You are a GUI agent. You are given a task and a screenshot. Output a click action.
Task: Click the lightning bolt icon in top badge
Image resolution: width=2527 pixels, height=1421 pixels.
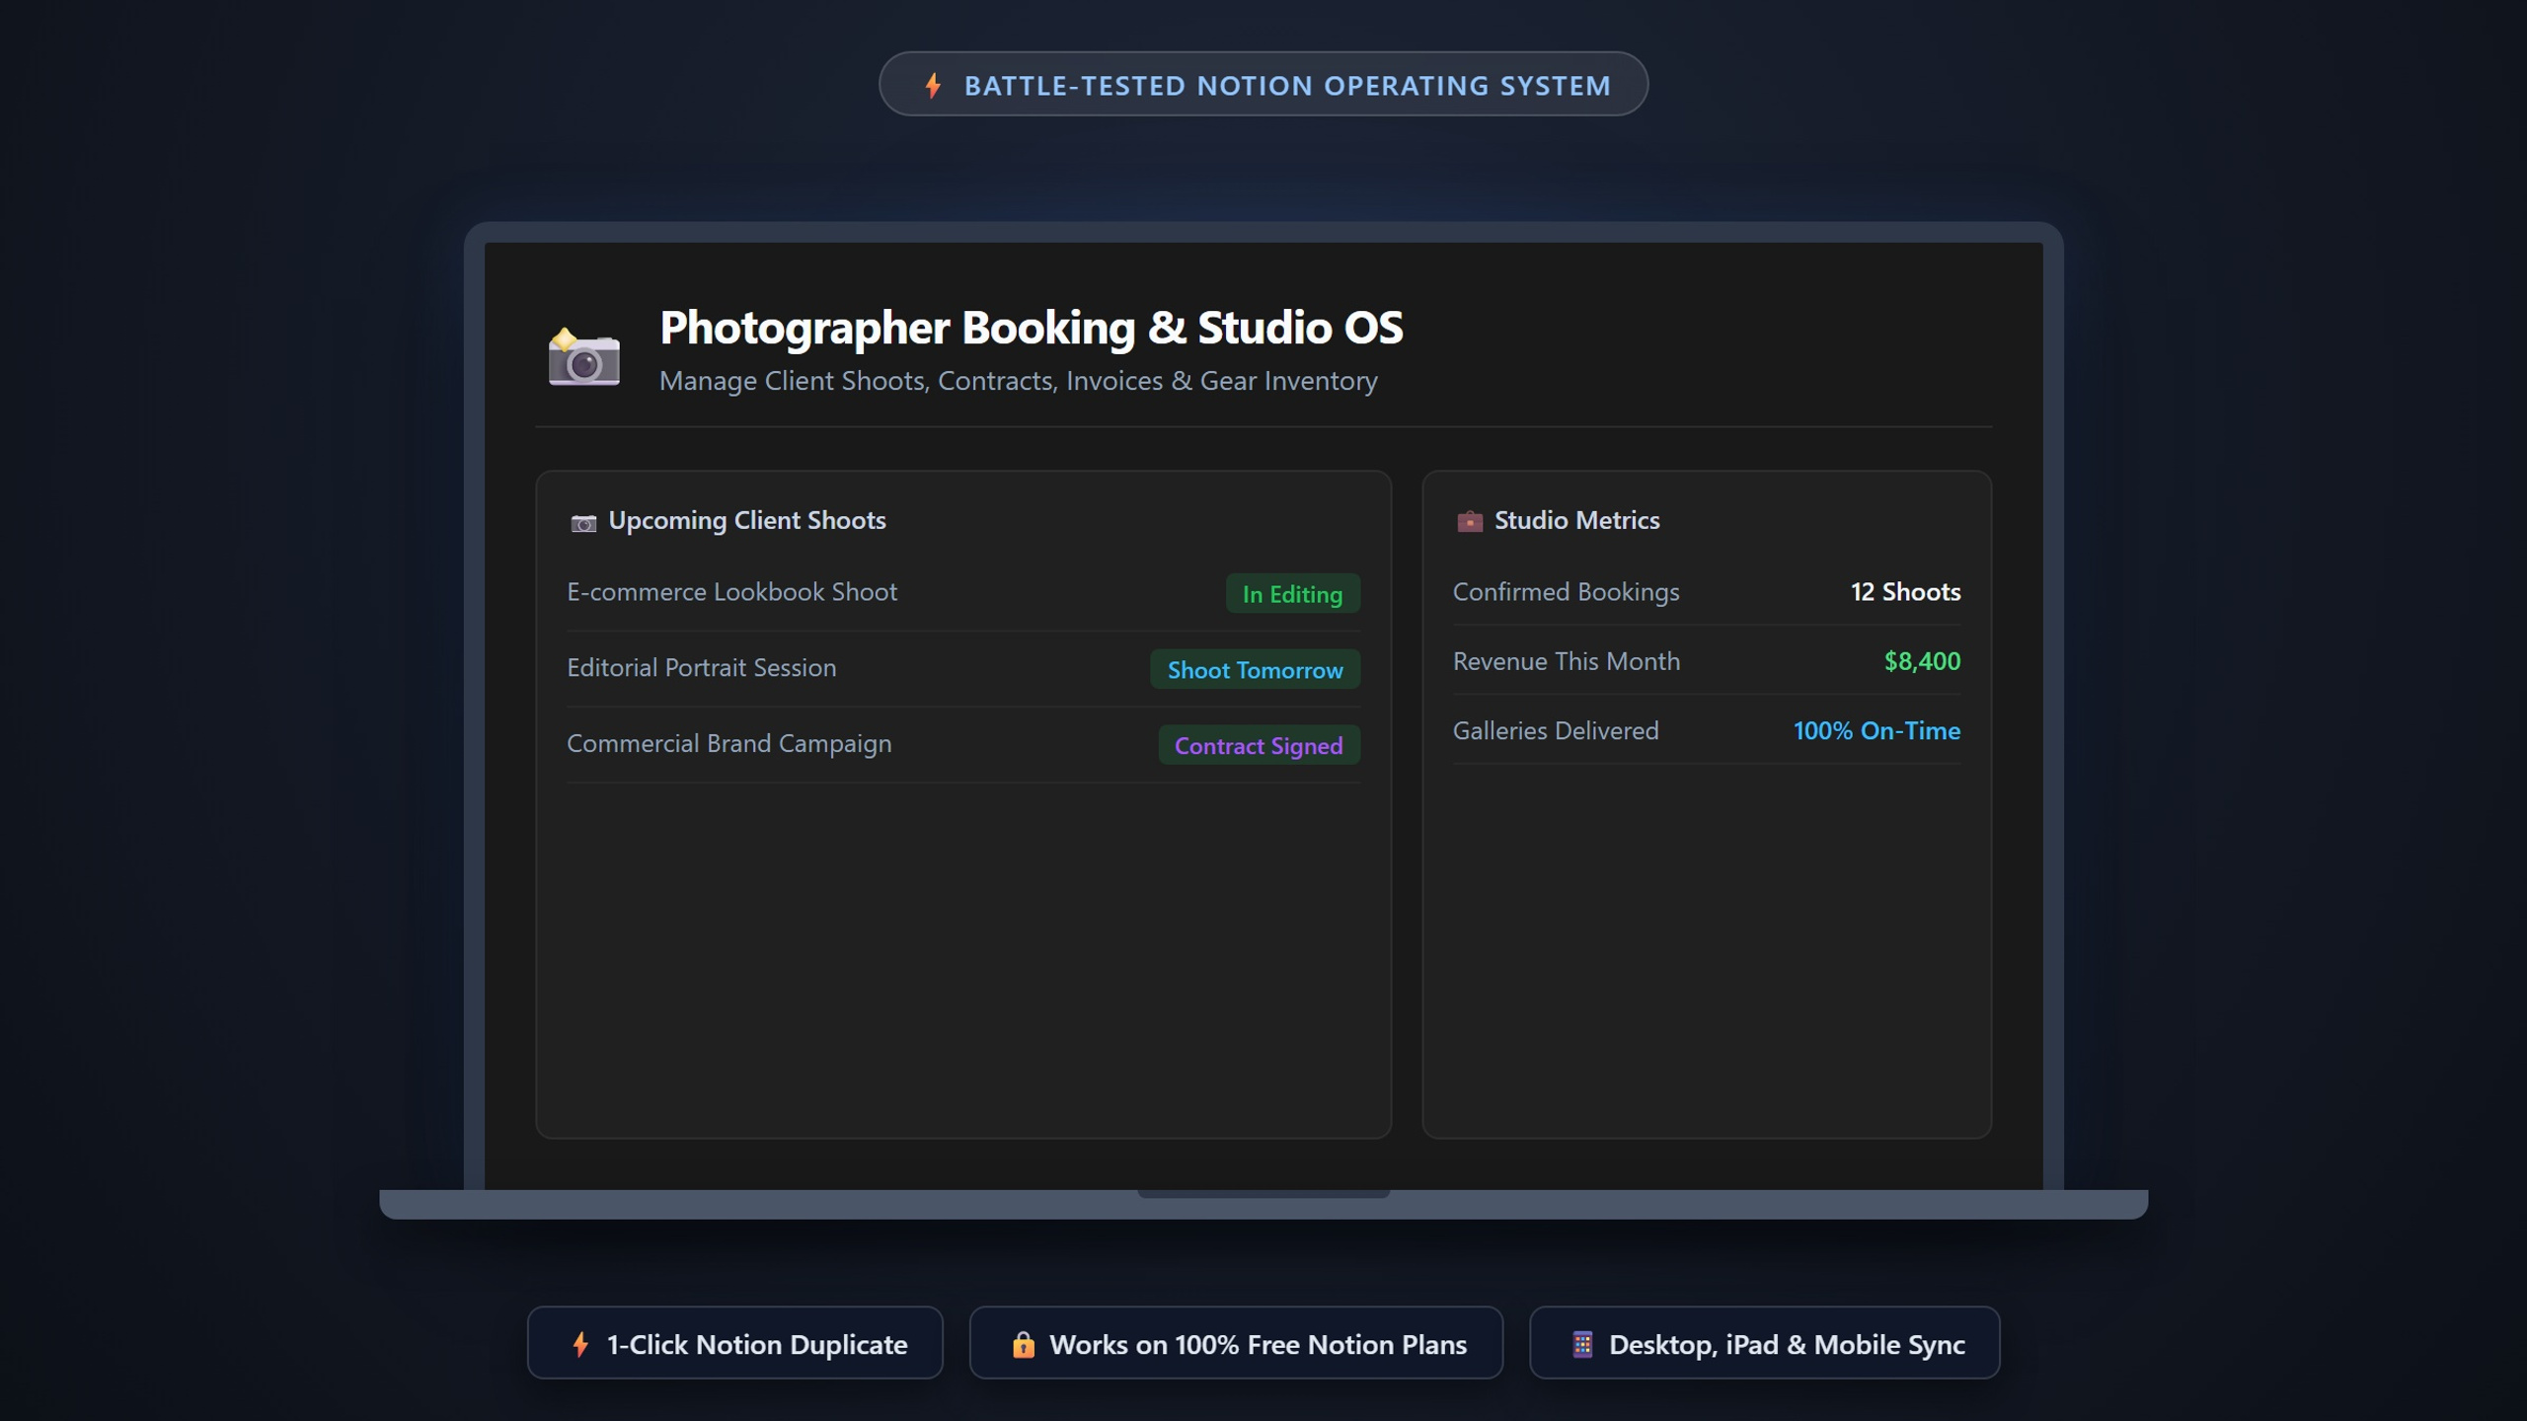[933, 85]
